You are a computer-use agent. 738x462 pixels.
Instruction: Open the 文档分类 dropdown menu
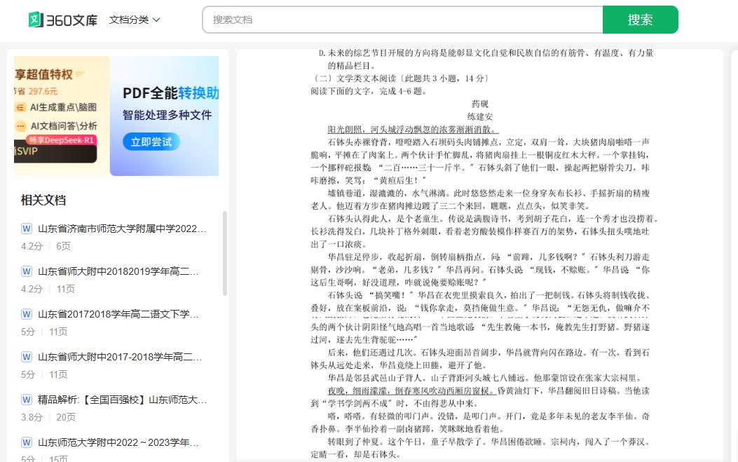135,20
